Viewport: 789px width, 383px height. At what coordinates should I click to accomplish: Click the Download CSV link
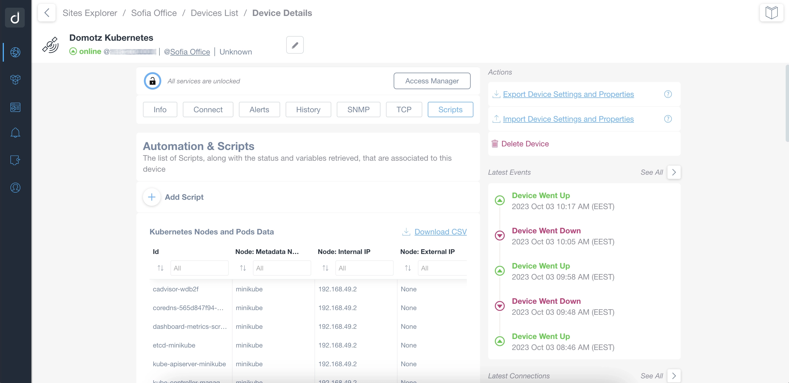[440, 232]
